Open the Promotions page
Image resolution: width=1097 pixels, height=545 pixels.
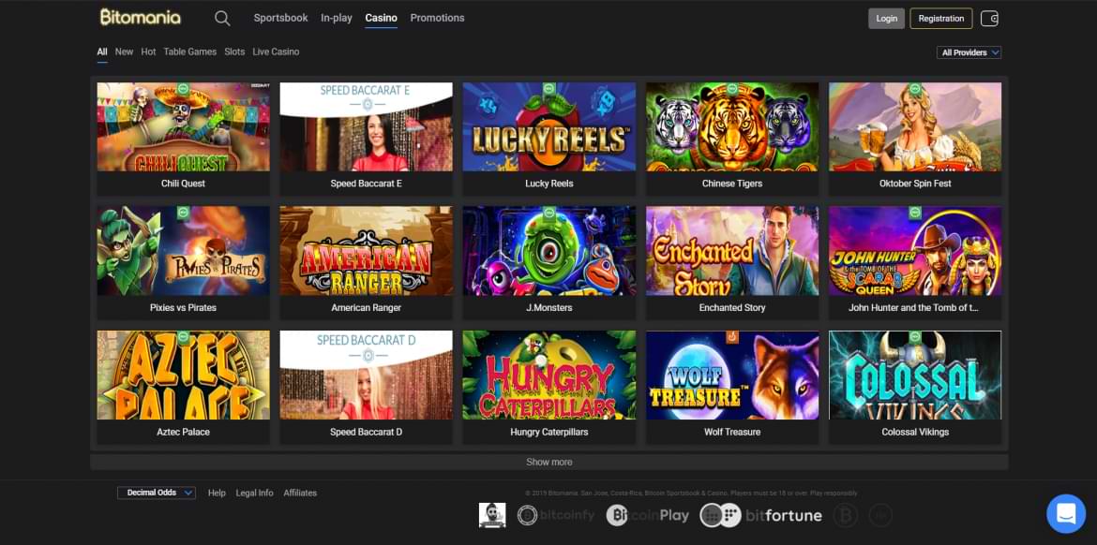(x=437, y=18)
